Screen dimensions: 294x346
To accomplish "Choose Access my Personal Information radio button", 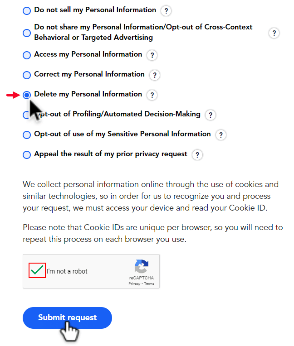I will pyautogui.click(x=27, y=55).
